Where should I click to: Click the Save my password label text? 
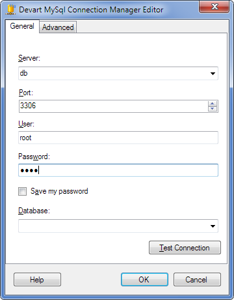point(59,191)
